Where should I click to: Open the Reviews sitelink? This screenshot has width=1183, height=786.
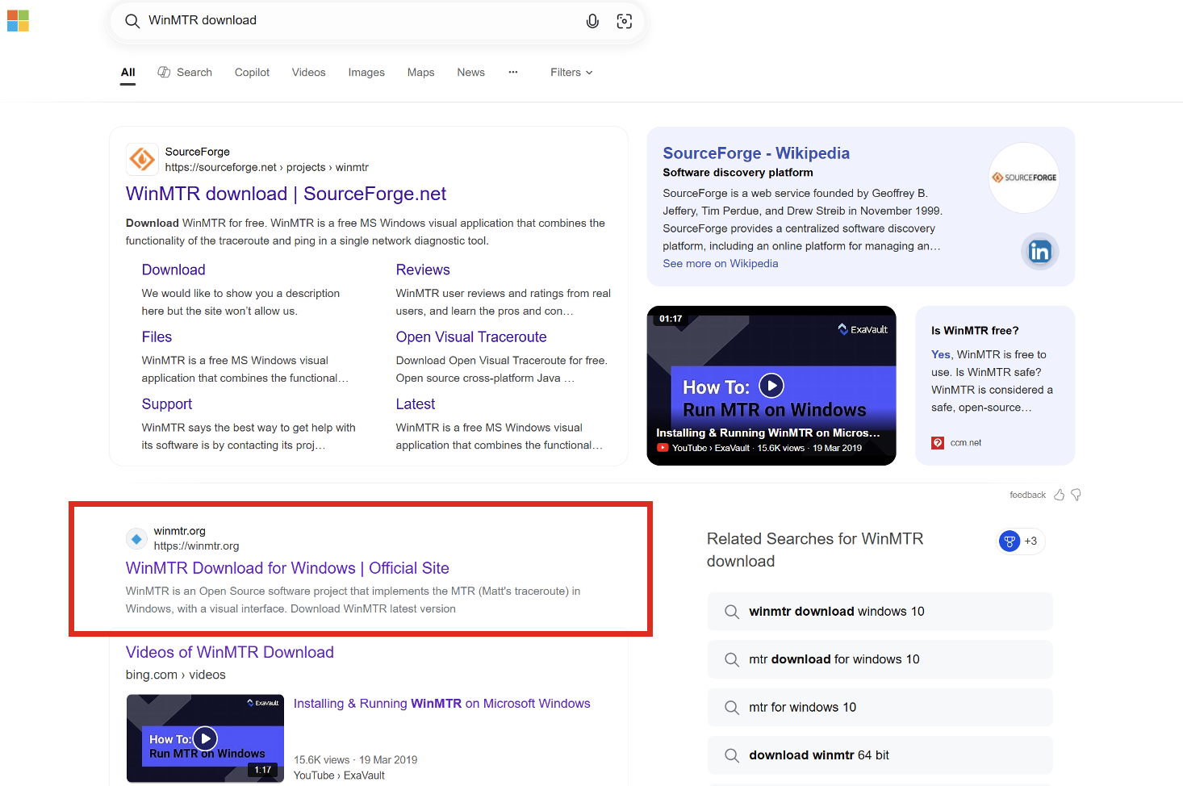point(423,270)
